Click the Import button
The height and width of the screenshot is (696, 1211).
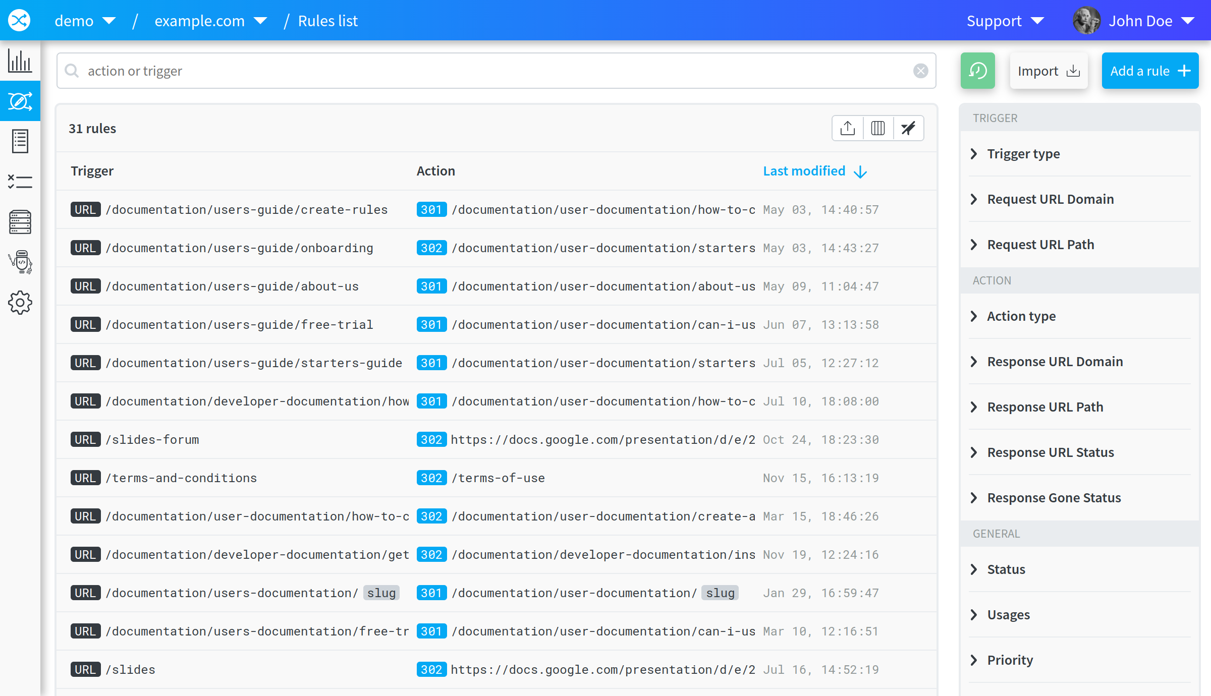click(x=1049, y=71)
